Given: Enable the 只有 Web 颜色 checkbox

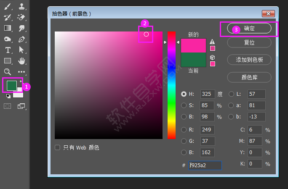Looking at the screenshot, I should (57, 147).
